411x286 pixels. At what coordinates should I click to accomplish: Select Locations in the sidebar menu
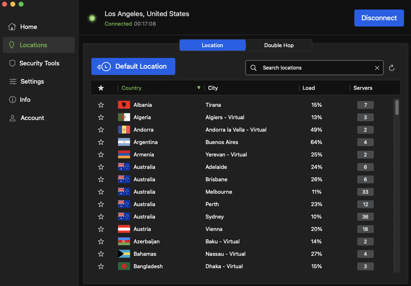point(12,45)
